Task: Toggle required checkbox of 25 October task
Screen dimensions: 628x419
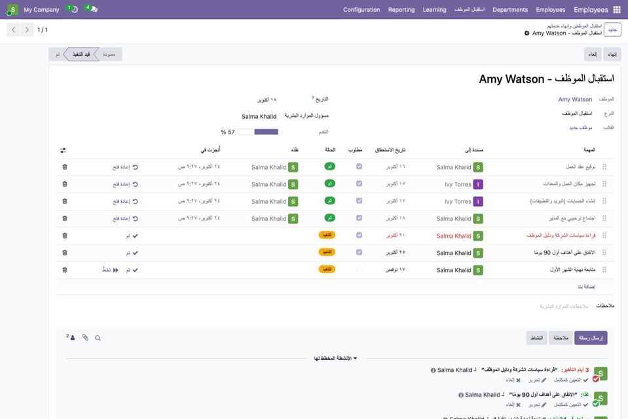Action: pyautogui.click(x=360, y=252)
